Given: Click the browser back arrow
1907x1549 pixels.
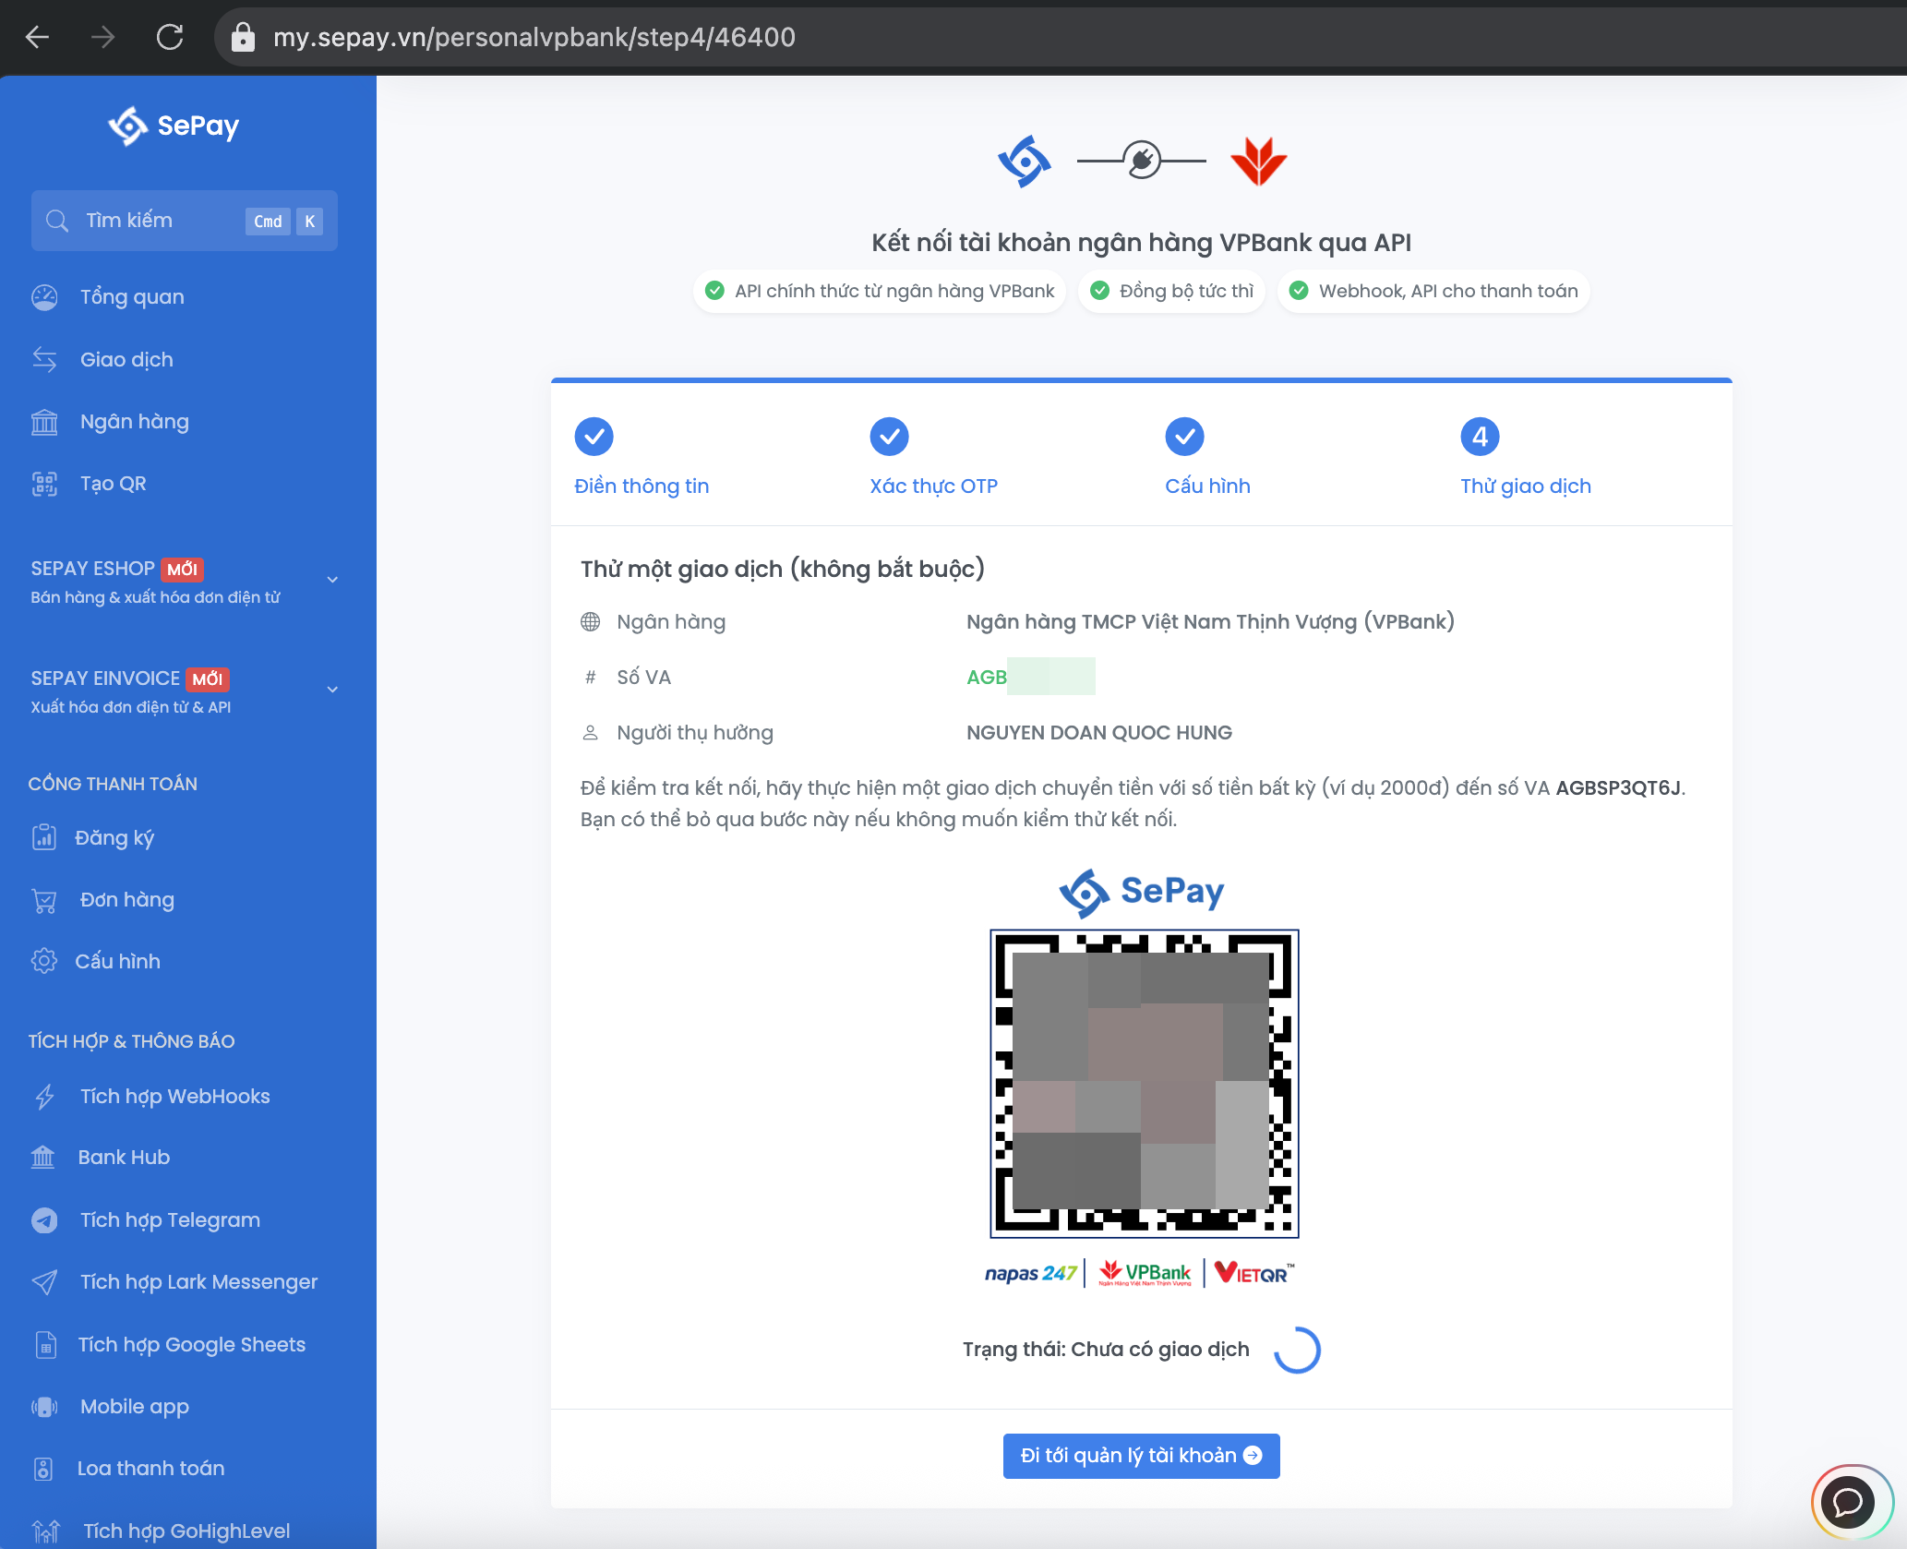Looking at the screenshot, I should [x=38, y=37].
